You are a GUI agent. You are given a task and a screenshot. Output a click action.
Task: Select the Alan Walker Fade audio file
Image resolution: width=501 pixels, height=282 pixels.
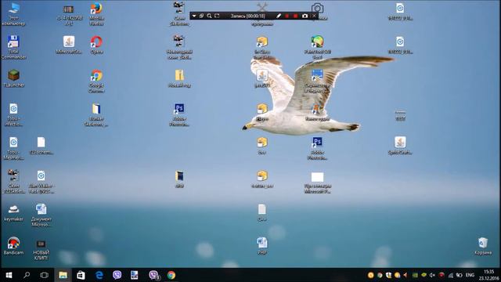click(41, 182)
